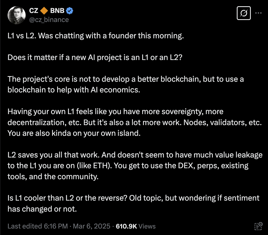Open the three-dot more options menu
268x235 pixels.
coord(258,13)
